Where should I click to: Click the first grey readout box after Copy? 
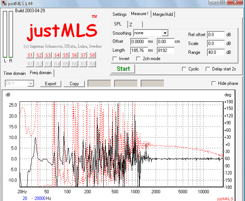pyautogui.click(x=99, y=83)
